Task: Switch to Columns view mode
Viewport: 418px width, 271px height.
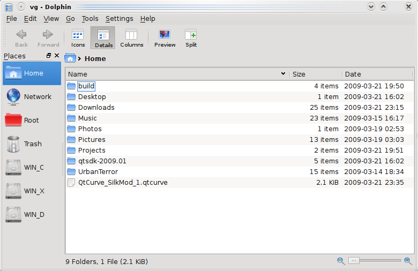Action: coord(132,38)
